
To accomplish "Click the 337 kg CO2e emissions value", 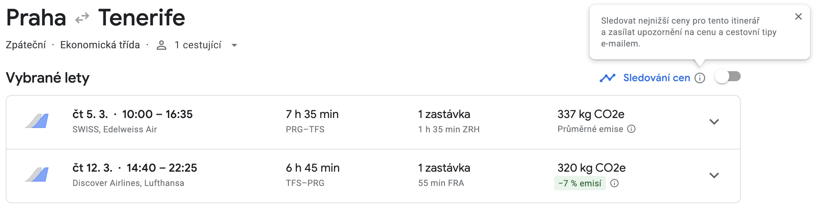I will pyautogui.click(x=591, y=114).
